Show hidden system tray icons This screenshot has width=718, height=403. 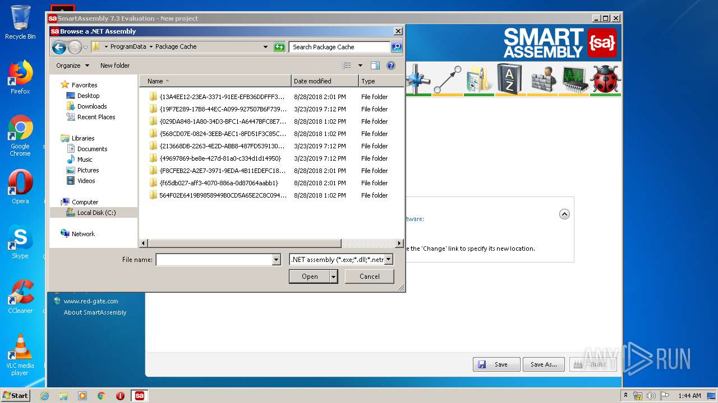click(625, 396)
